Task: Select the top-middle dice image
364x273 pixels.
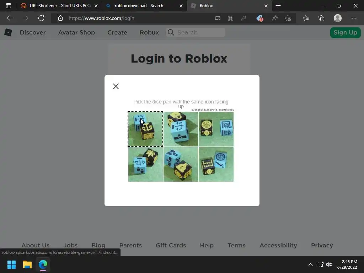Action: click(x=181, y=129)
